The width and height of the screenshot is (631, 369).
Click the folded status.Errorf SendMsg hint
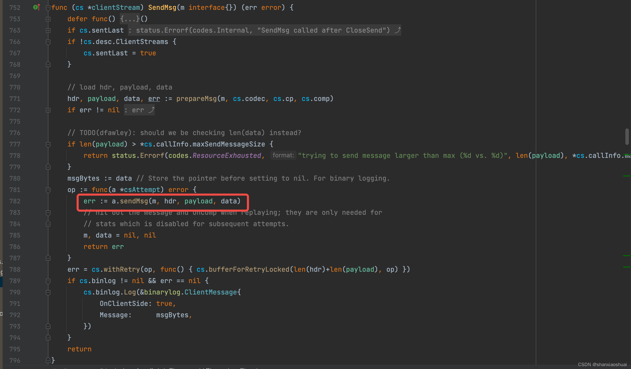pyautogui.click(x=265, y=30)
